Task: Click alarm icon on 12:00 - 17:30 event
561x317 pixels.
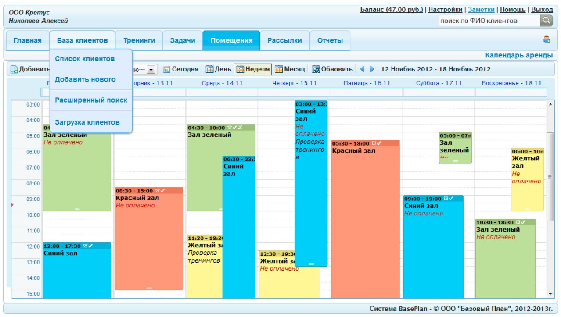Action: point(85,246)
